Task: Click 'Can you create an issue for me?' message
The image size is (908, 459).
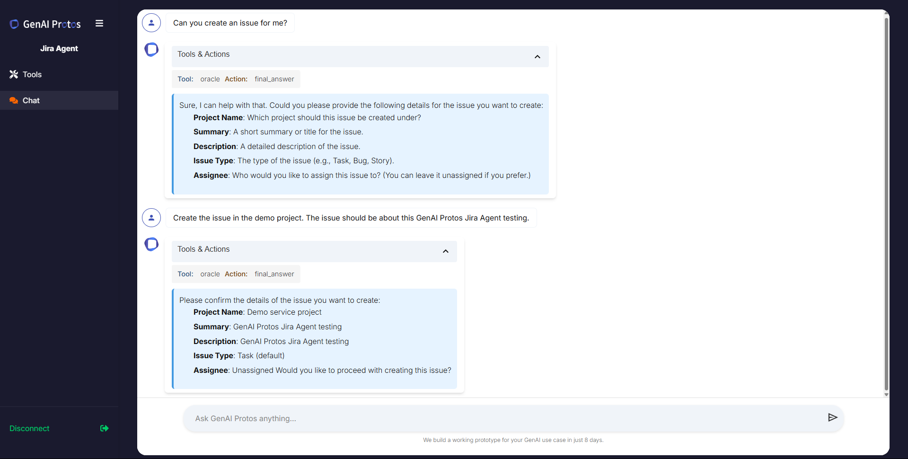Action: [230, 23]
